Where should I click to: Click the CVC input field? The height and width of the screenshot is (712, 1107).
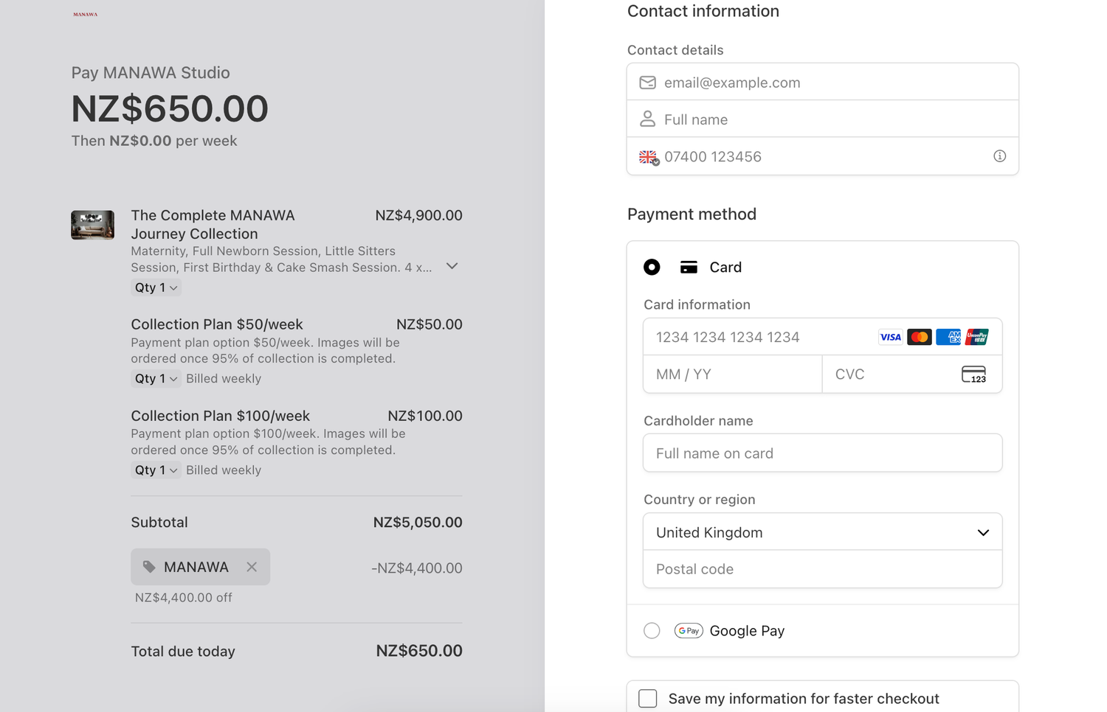(912, 374)
